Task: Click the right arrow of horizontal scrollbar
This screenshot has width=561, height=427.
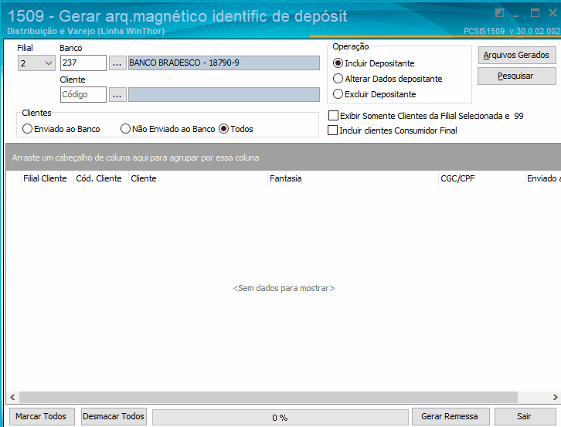Action: pyautogui.click(x=555, y=398)
